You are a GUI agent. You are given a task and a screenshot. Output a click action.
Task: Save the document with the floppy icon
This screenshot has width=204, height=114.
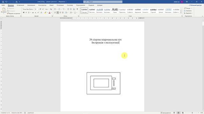pyautogui.click(x=3, y=2)
